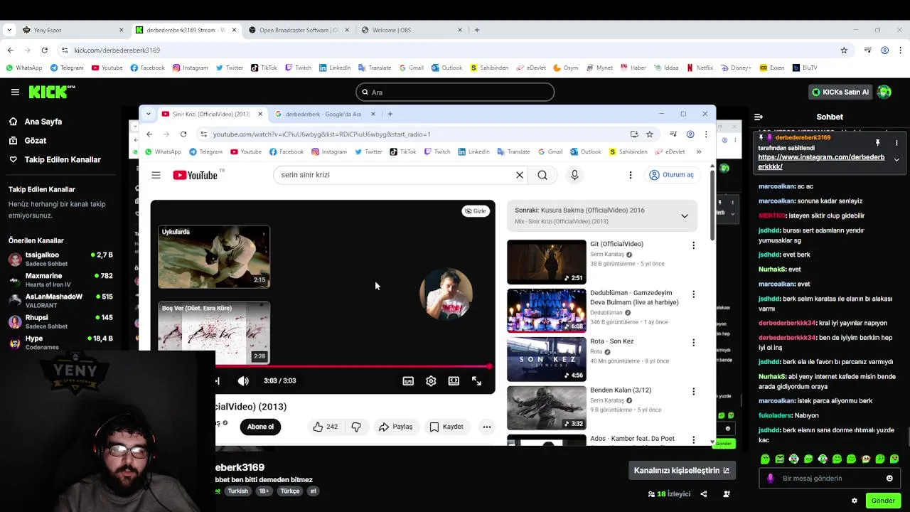Open WhatsApp bookmark in Kick browser
Viewport: 910px width, 512px height.
click(x=24, y=68)
